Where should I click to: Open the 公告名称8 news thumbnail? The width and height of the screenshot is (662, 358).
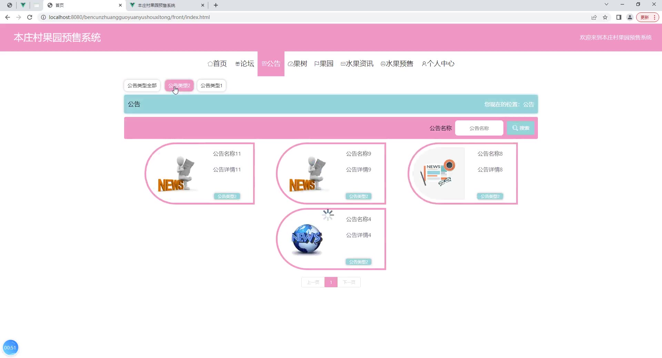(x=439, y=173)
